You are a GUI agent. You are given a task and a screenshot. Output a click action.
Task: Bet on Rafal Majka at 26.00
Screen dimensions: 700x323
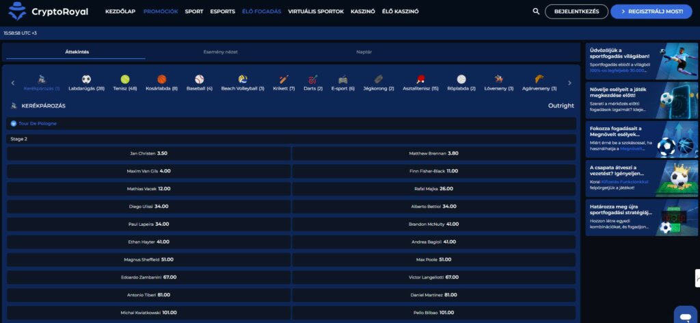(x=434, y=188)
